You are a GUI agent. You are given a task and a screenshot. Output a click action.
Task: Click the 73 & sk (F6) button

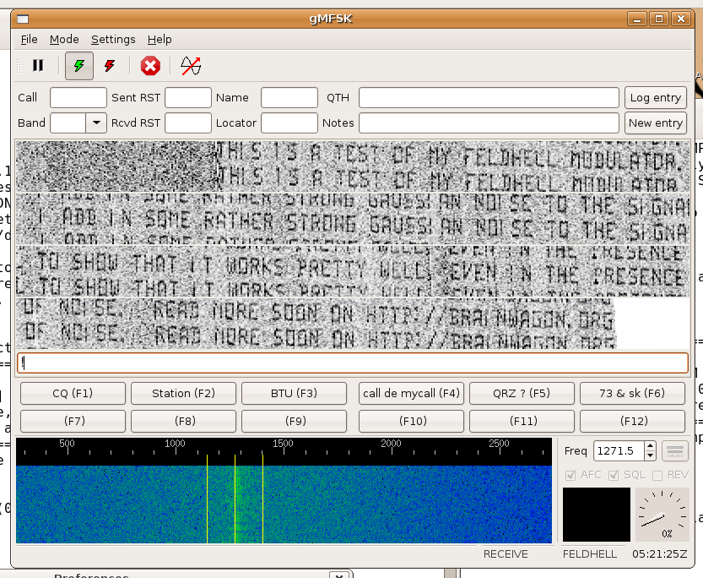(633, 394)
